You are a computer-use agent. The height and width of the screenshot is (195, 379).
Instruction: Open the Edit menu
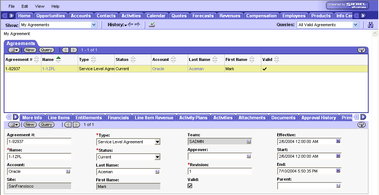coord(25,6)
